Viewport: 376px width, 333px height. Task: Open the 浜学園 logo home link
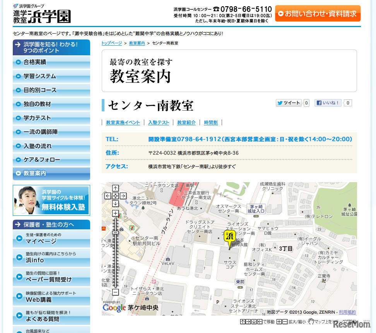[x=42, y=14]
